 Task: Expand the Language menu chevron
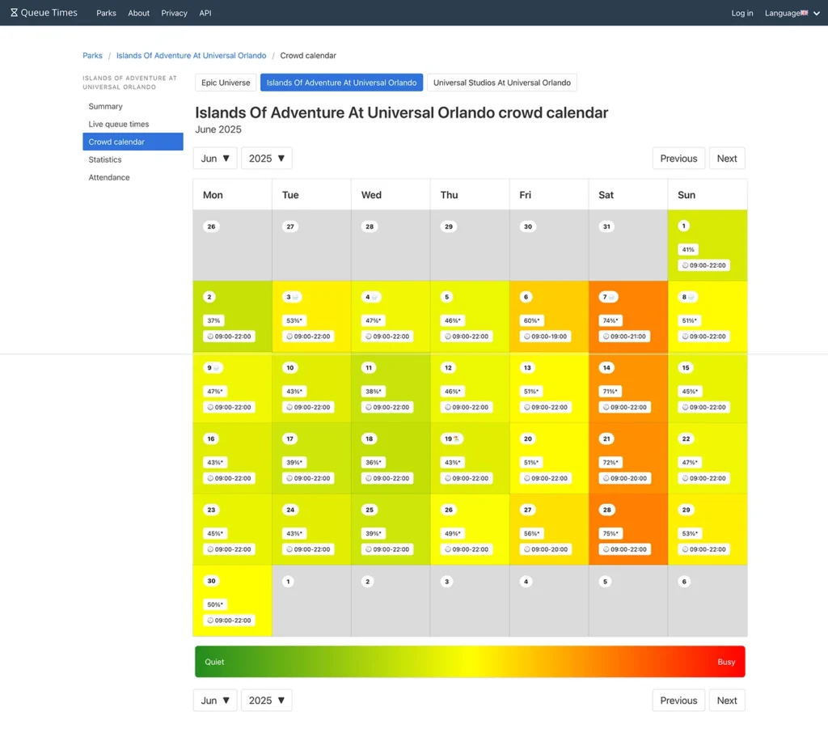(817, 13)
